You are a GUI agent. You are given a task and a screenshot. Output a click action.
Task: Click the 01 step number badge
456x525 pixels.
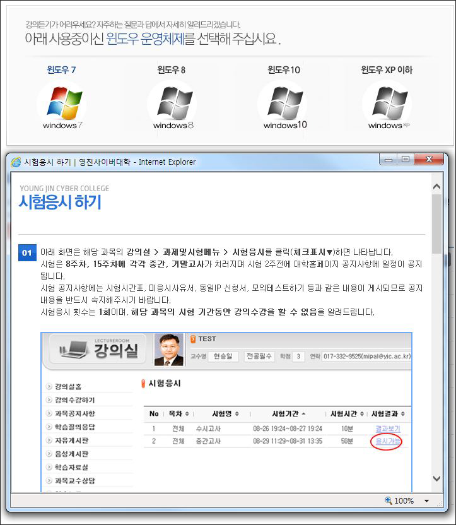pyautogui.click(x=27, y=253)
